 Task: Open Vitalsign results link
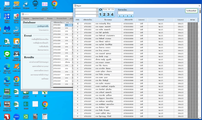(39, 62)
